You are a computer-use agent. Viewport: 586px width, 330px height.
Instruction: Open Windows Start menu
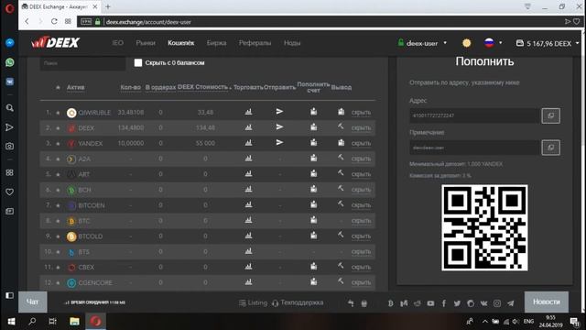(x=11, y=322)
